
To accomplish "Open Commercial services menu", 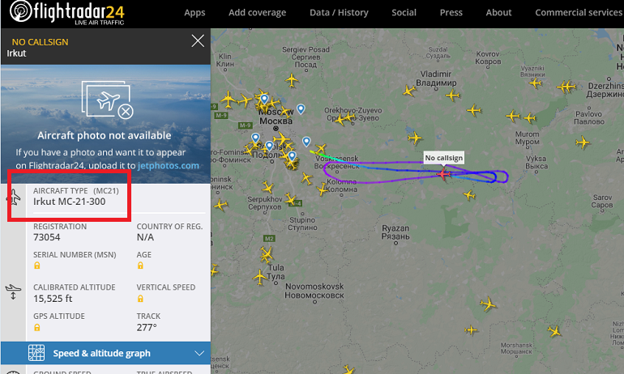I will click(579, 13).
